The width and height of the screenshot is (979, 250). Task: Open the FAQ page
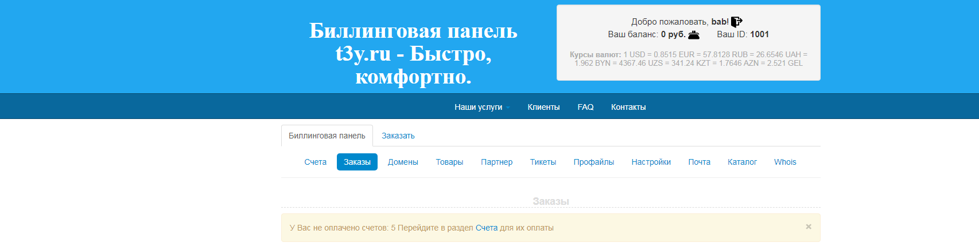[x=585, y=107]
